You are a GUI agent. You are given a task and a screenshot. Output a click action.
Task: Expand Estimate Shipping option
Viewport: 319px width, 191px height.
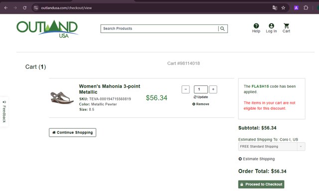[x=257, y=159]
